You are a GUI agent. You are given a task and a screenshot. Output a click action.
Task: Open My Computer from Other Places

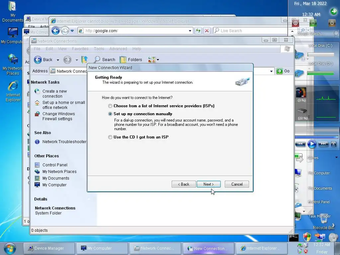54,185
